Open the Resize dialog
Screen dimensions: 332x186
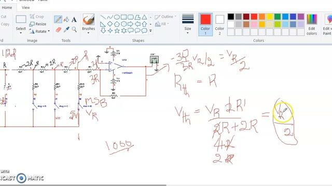[x=38, y=24]
